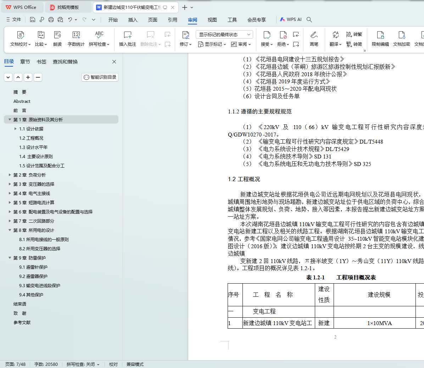This screenshot has height=368, width=424.
Task: Run 拼写检查 spell check
Action: coord(99,39)
